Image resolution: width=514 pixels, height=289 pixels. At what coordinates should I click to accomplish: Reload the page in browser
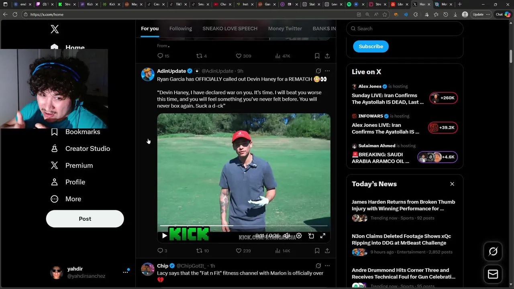pos(15,14)
